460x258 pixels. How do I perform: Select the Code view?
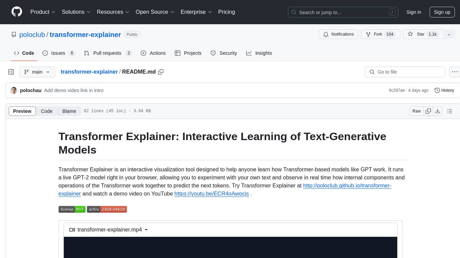click(x=47, y=111)
